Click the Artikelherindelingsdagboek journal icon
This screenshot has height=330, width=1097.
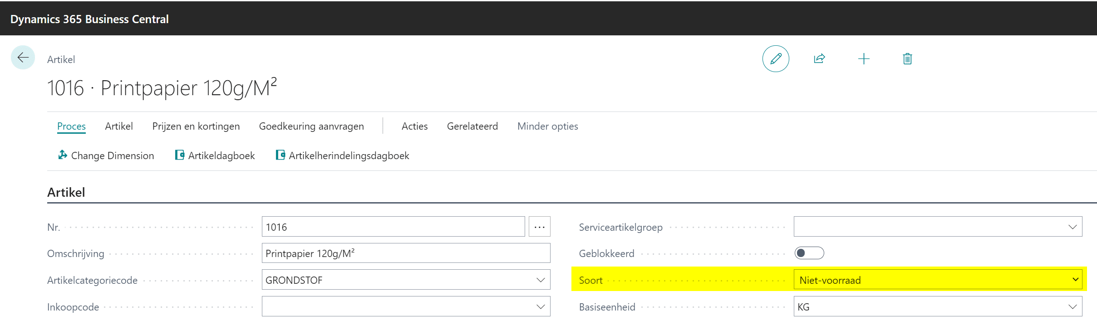[x=280, y=155]
